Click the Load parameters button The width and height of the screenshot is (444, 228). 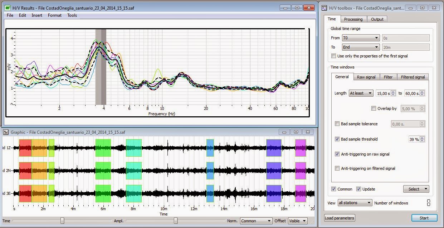(340, 218)
